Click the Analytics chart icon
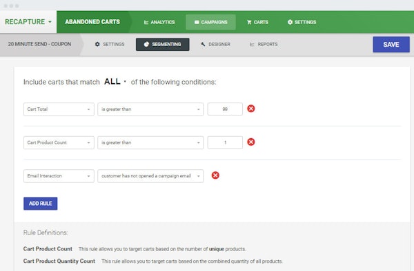414x271 pixels. pos(146,23)
